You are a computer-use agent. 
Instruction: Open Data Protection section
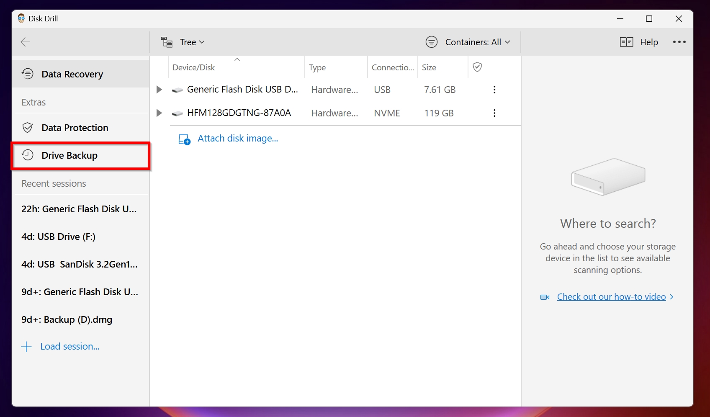point(80,128)
